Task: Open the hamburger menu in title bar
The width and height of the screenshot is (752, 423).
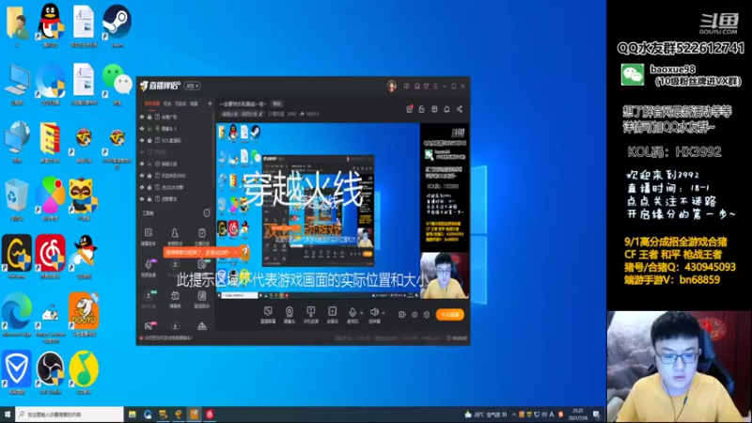Action: [435, 86]
